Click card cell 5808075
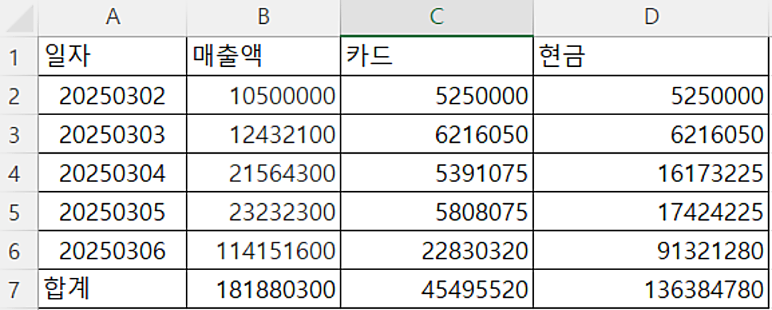772x310 pixels. [437, 211]
